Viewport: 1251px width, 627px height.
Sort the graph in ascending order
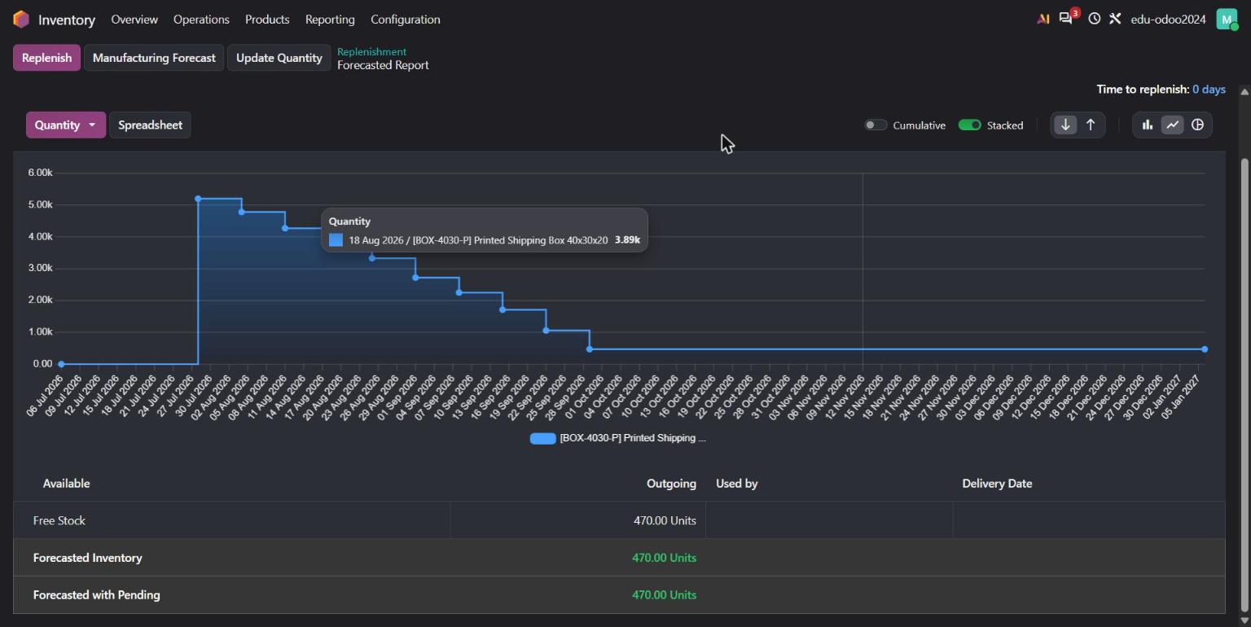click(1091, 125)
